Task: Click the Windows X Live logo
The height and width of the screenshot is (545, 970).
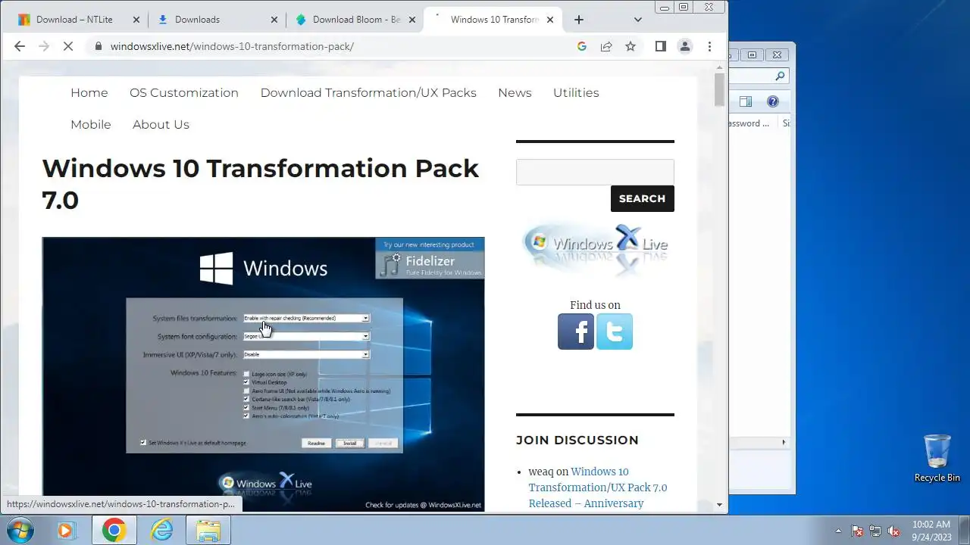Action: [x=595, y=248]
